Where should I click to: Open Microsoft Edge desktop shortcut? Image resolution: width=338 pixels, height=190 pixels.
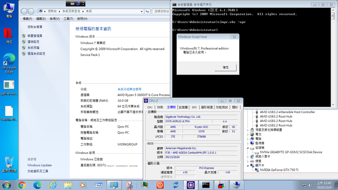click(9, 63)
